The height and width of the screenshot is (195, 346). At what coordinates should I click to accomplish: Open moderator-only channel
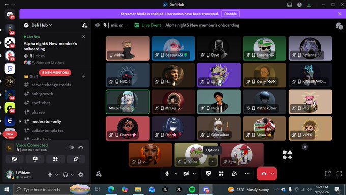coord(46,121)
